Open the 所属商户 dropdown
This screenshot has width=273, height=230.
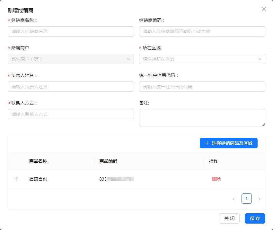click(x=71, y=59)
